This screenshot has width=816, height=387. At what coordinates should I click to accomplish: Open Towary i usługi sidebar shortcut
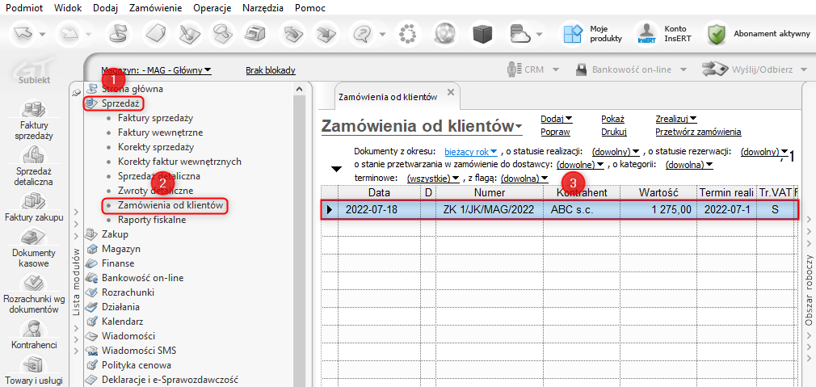[x=34, y=371]
